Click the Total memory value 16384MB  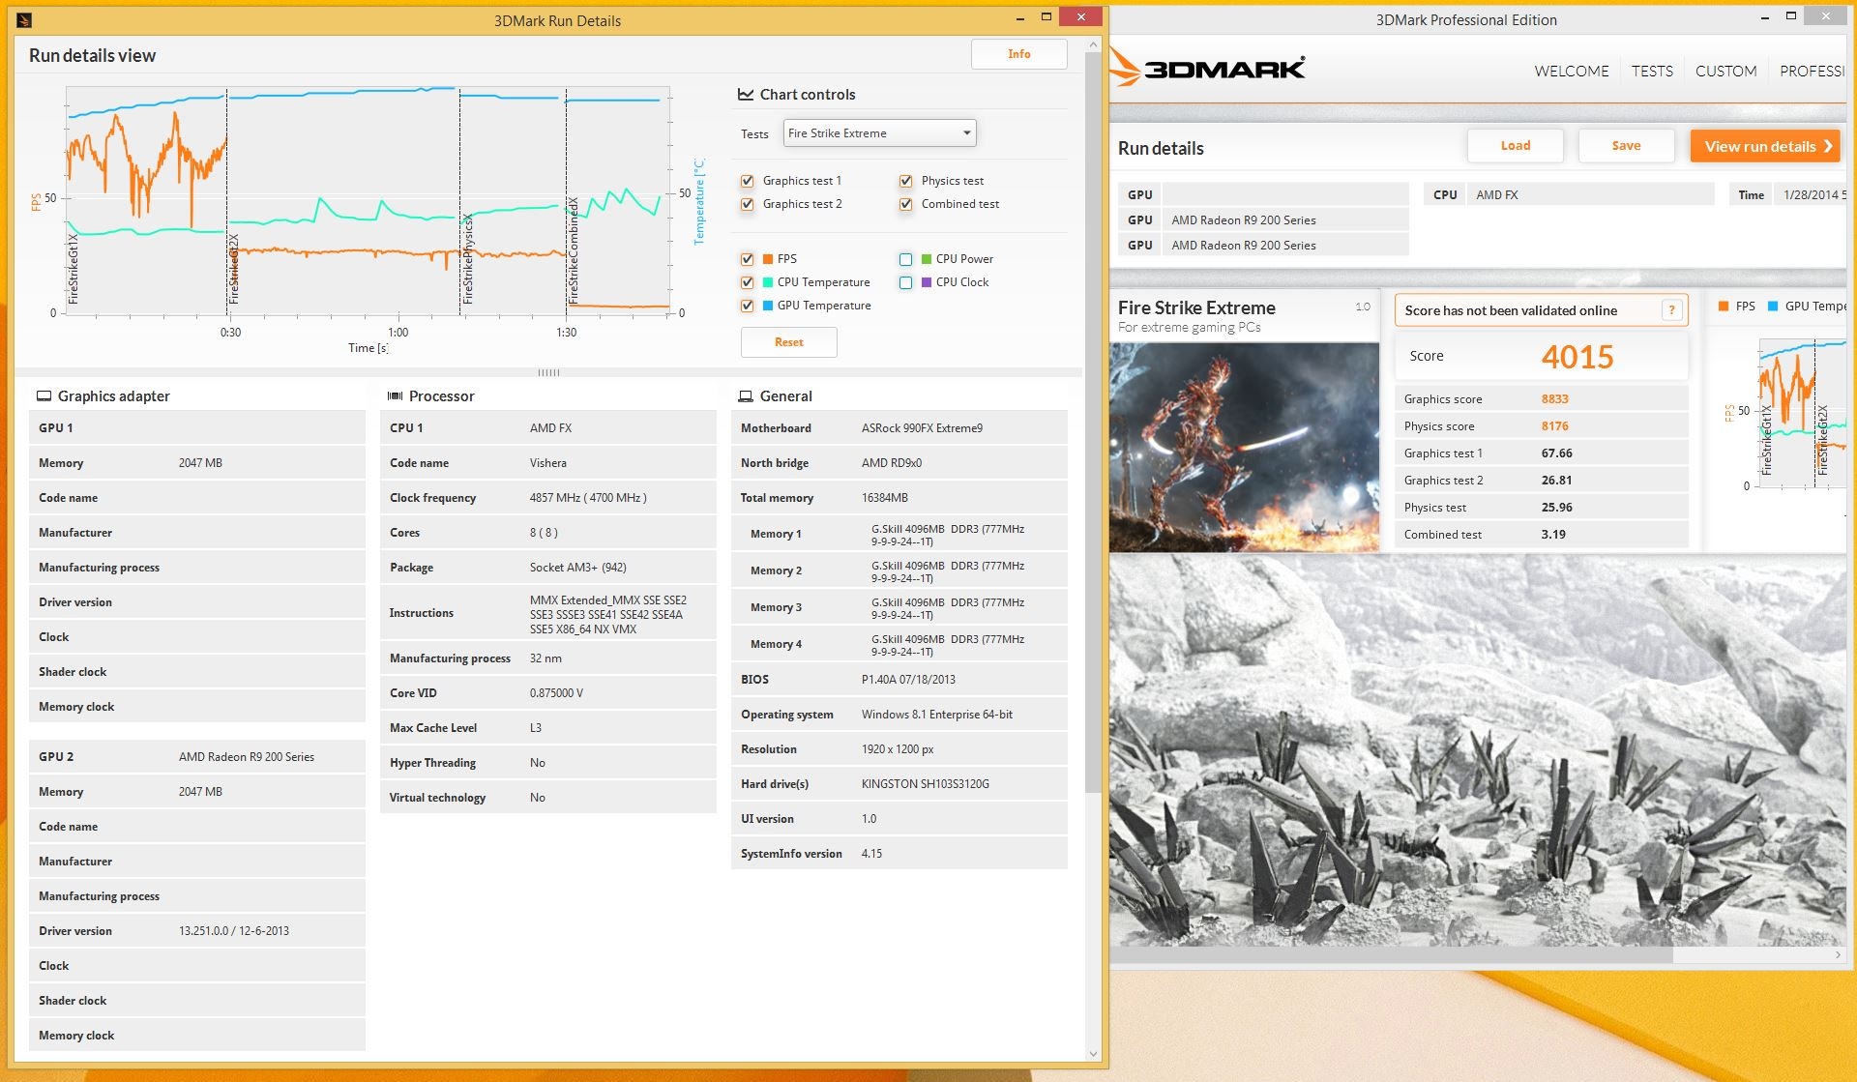885,498
